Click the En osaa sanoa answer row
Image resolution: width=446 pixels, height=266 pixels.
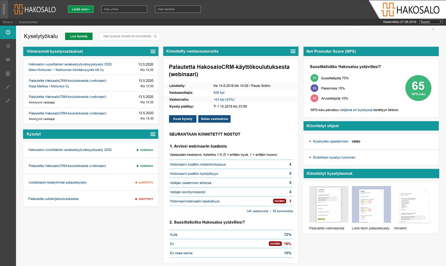(x=231, y=253)
